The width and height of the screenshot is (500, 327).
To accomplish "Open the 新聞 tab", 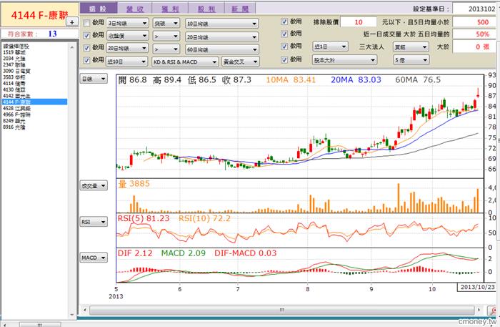I will [240, 9].
